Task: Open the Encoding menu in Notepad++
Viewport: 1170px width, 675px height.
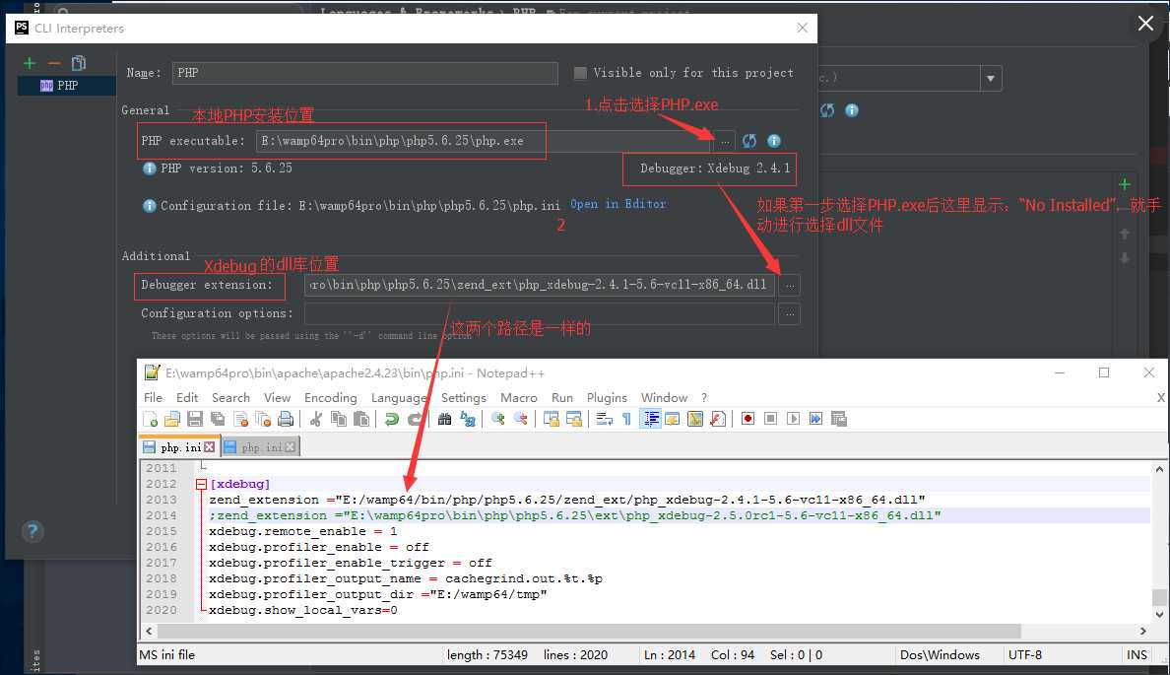Action: pos(331,398)
